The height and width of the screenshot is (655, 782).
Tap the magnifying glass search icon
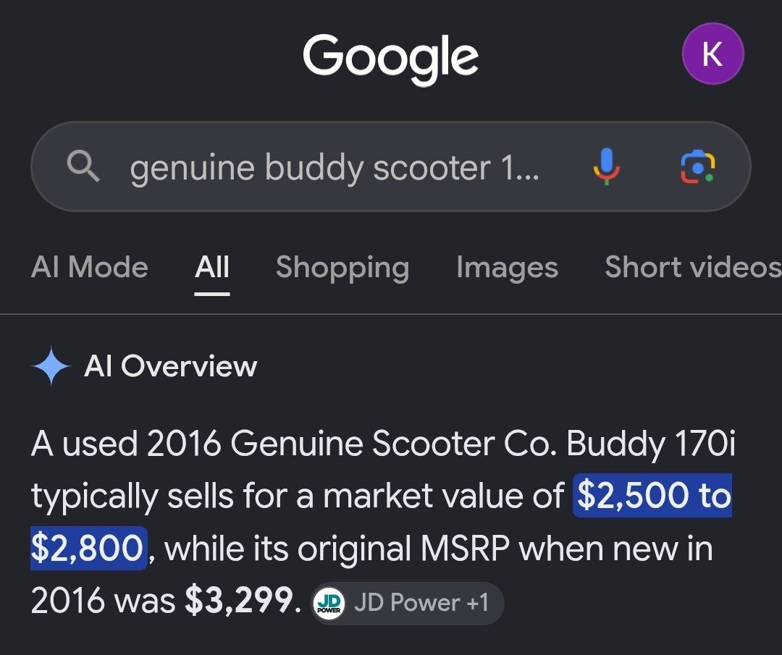click(83, 166)
